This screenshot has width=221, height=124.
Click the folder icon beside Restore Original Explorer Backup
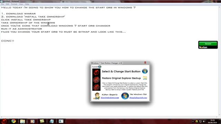point(145,78)
